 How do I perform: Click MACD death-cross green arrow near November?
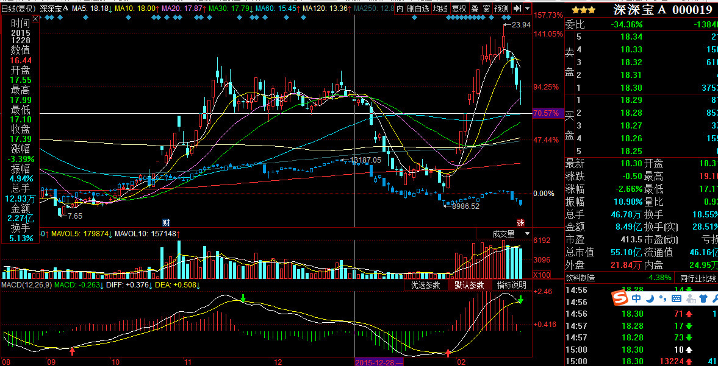(243, 299)
